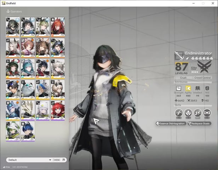This screenshot has height=170, width=218.
Task: Click the Strength attribute fist icon
Action: (x=179, y=88)
